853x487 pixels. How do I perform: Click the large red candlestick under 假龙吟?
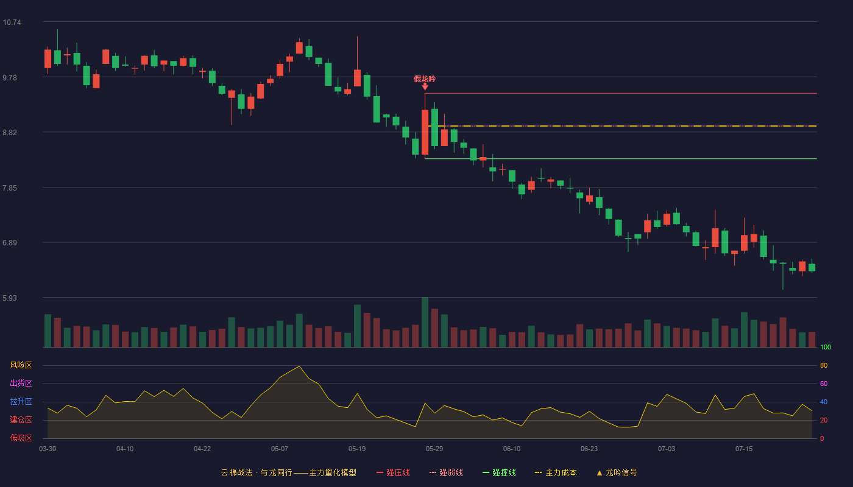click(x=425, y=132)
